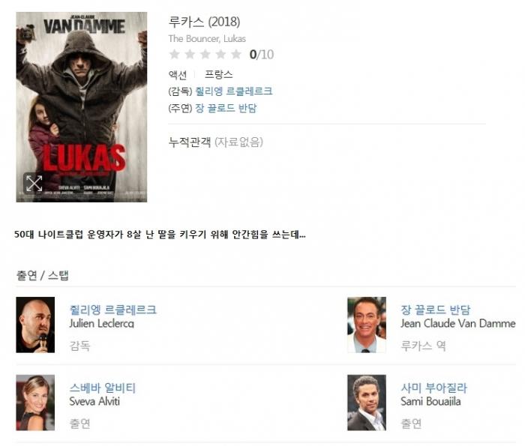The width and height of the screenshot is (525, 446).
Task: Click the 출연 / 스탭 section heading
Action: 43,275
